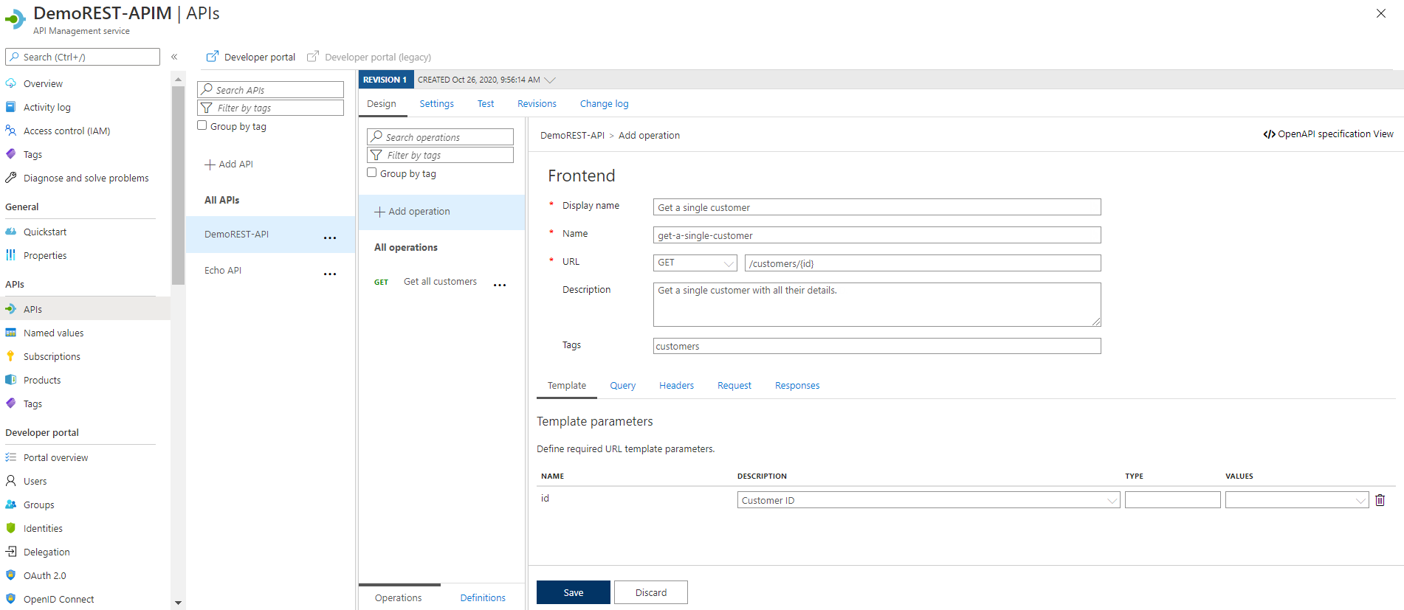Switch to the Test tab
This screenshot has height=610, width=1404.
pos(486,104)
